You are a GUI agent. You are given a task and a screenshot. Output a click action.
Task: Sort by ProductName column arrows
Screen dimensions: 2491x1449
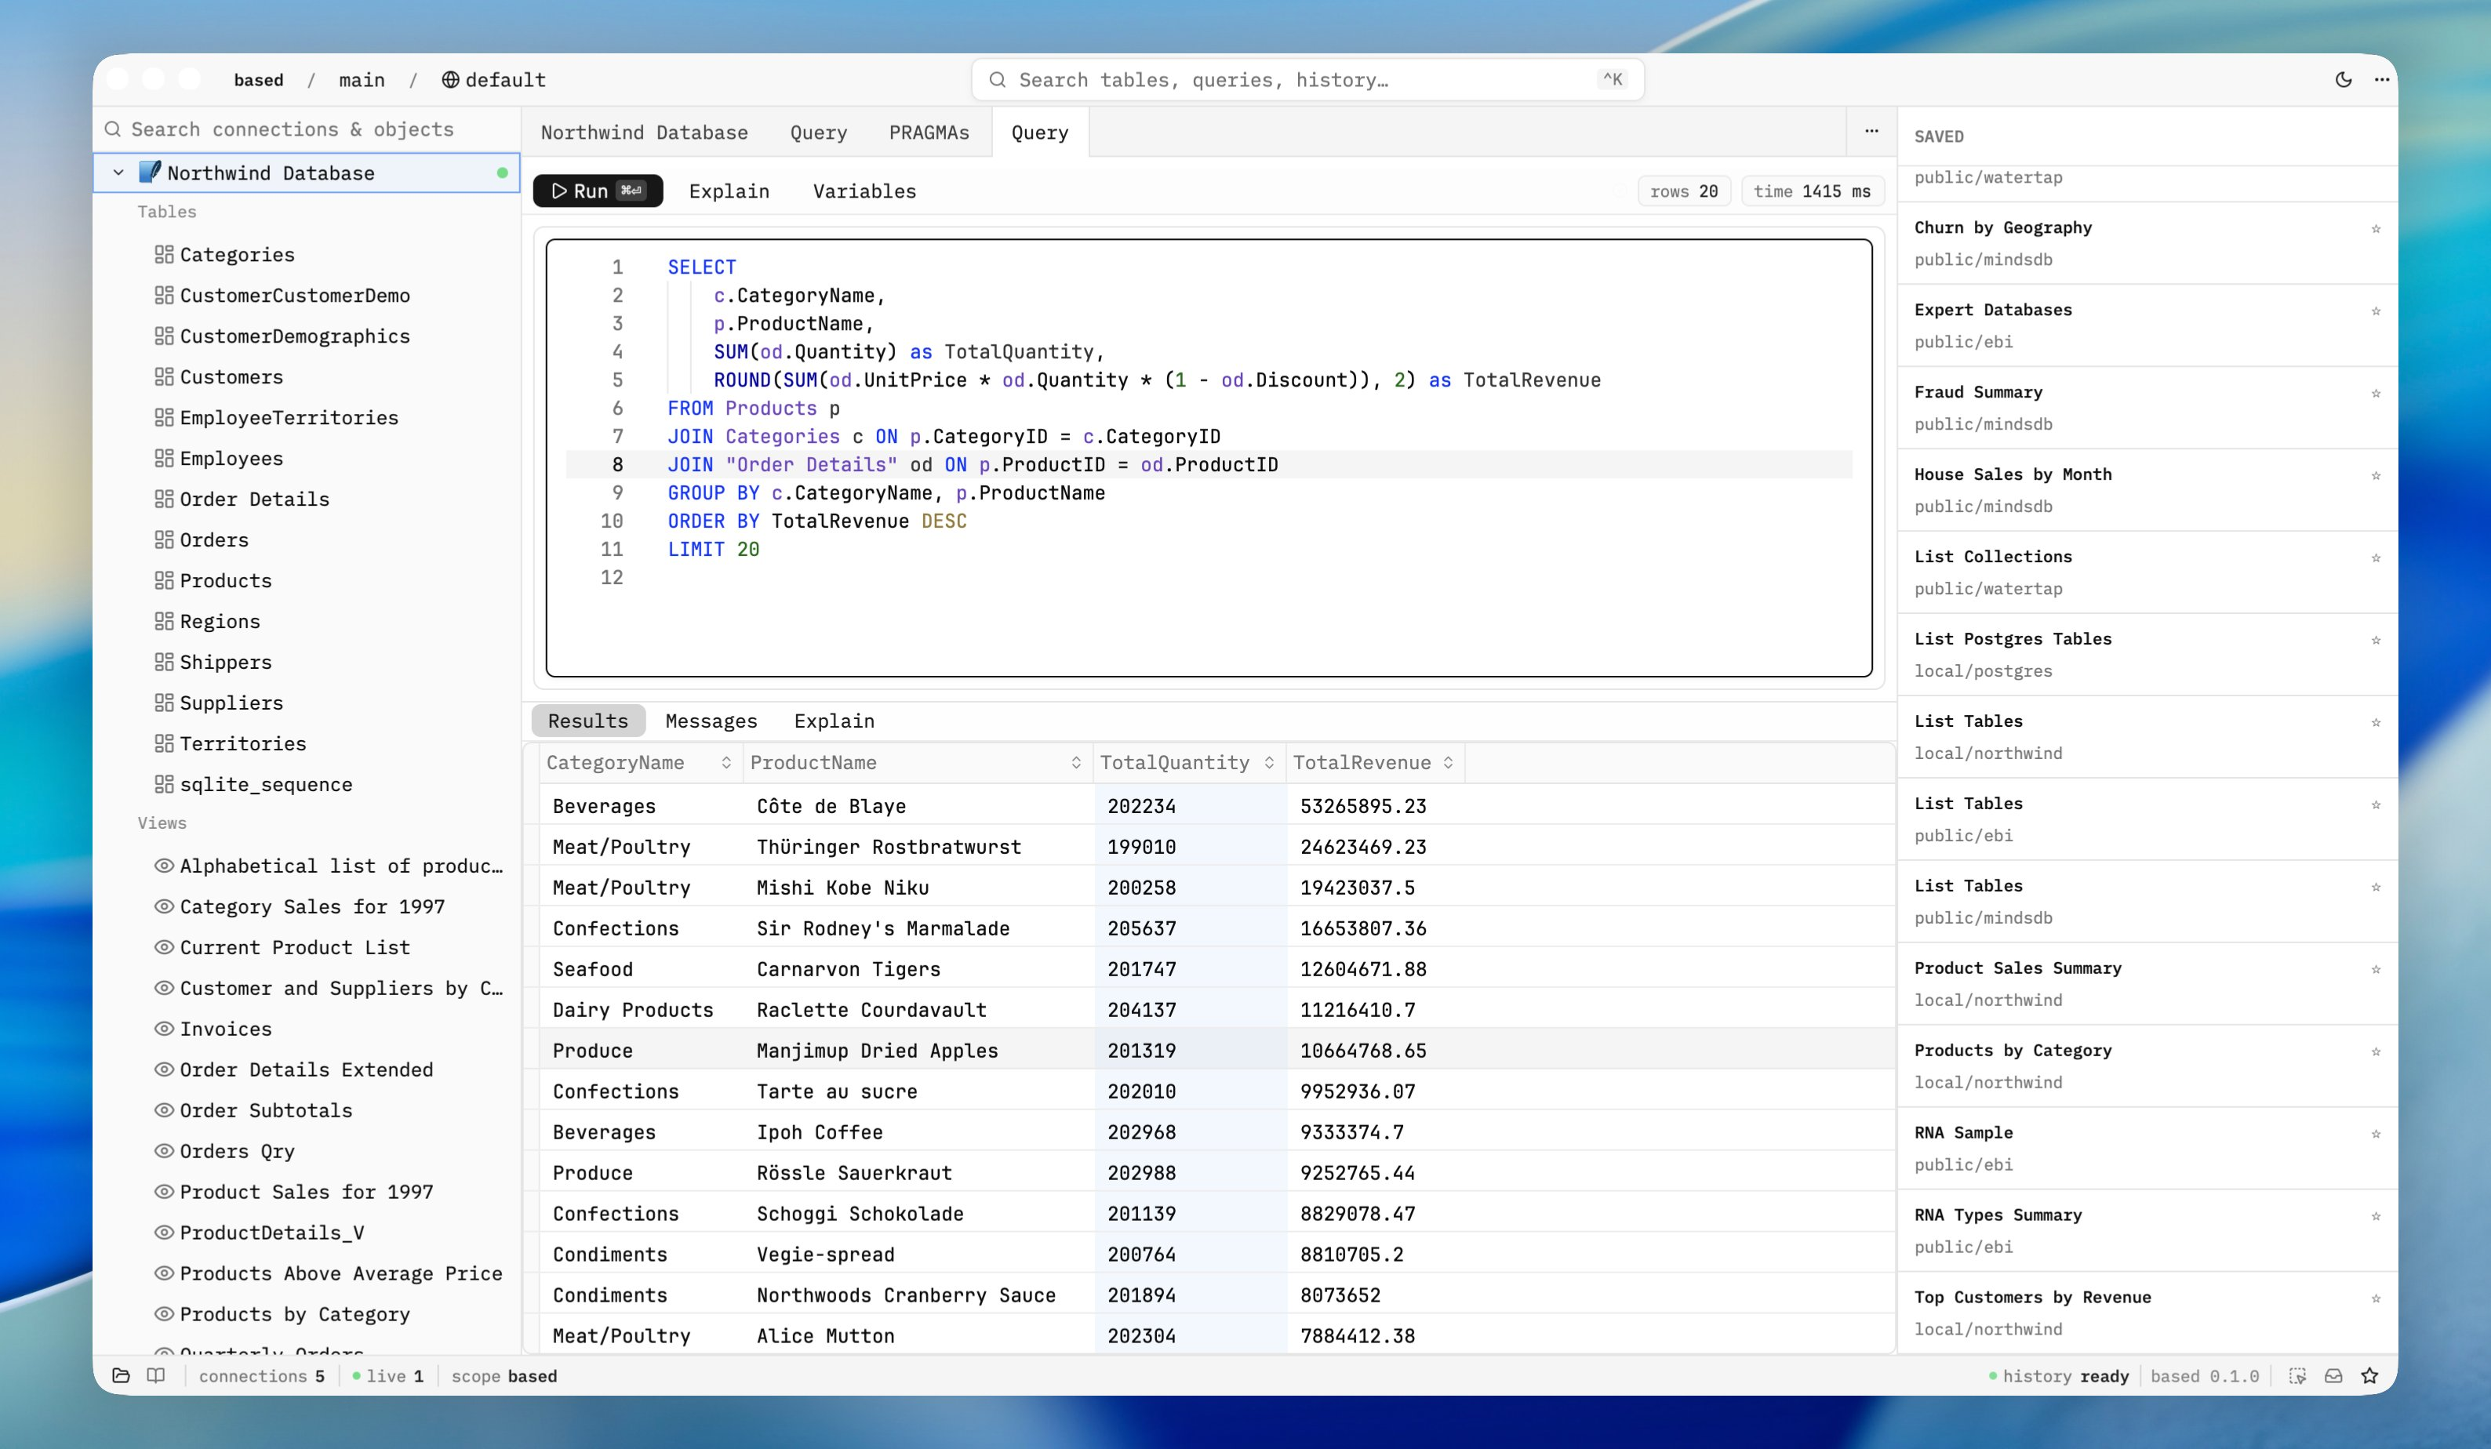(x=1075, y=762)
